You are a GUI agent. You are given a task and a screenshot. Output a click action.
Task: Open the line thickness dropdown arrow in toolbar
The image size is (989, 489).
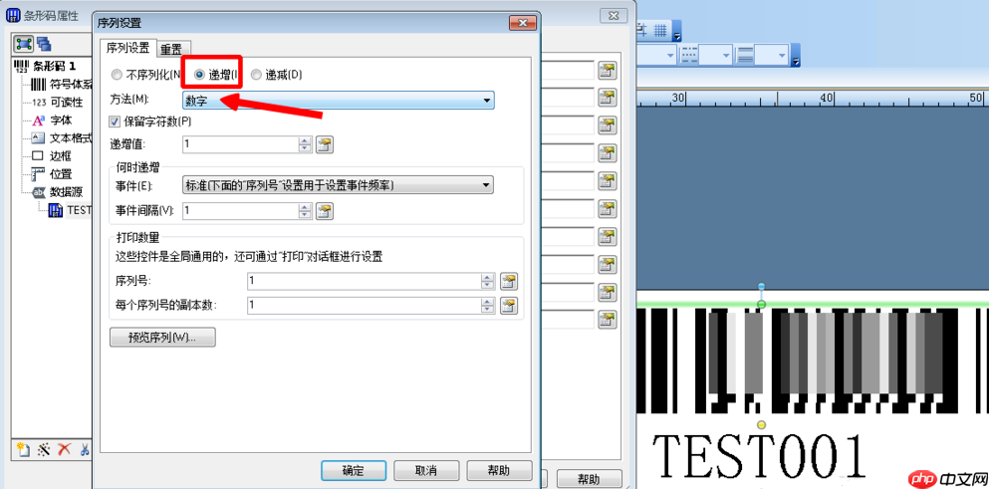(782, 56)
